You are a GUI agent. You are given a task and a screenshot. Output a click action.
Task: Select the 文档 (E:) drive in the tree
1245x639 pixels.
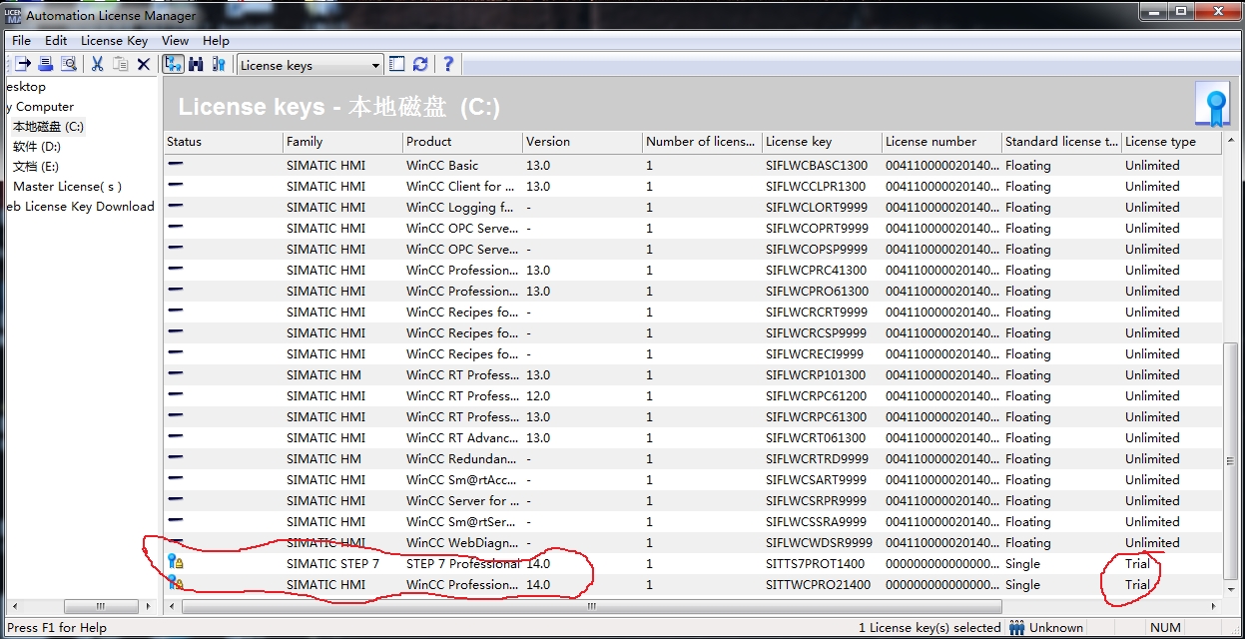tap(36, 167)
